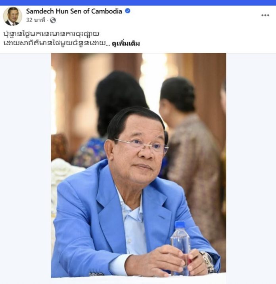Expand post text with "ดูเพิ่มเติม"
This screenshot has width=276, height=284.
pyautogui.click(x=126, y=44)
